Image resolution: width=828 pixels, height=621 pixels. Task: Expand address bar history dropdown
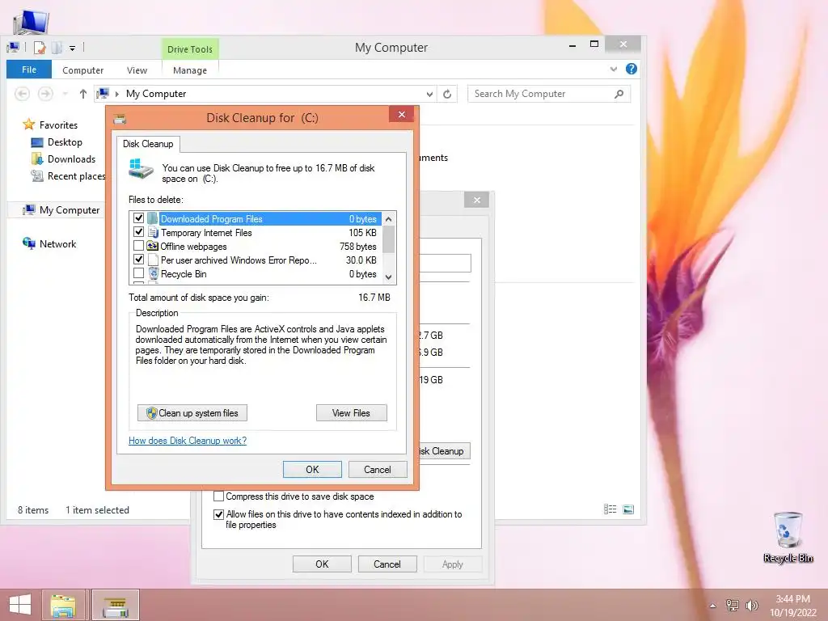pos(429,94)
